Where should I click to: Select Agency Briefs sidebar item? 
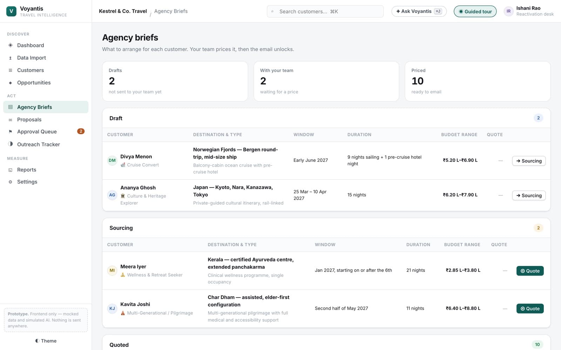(x=46, y=107)
